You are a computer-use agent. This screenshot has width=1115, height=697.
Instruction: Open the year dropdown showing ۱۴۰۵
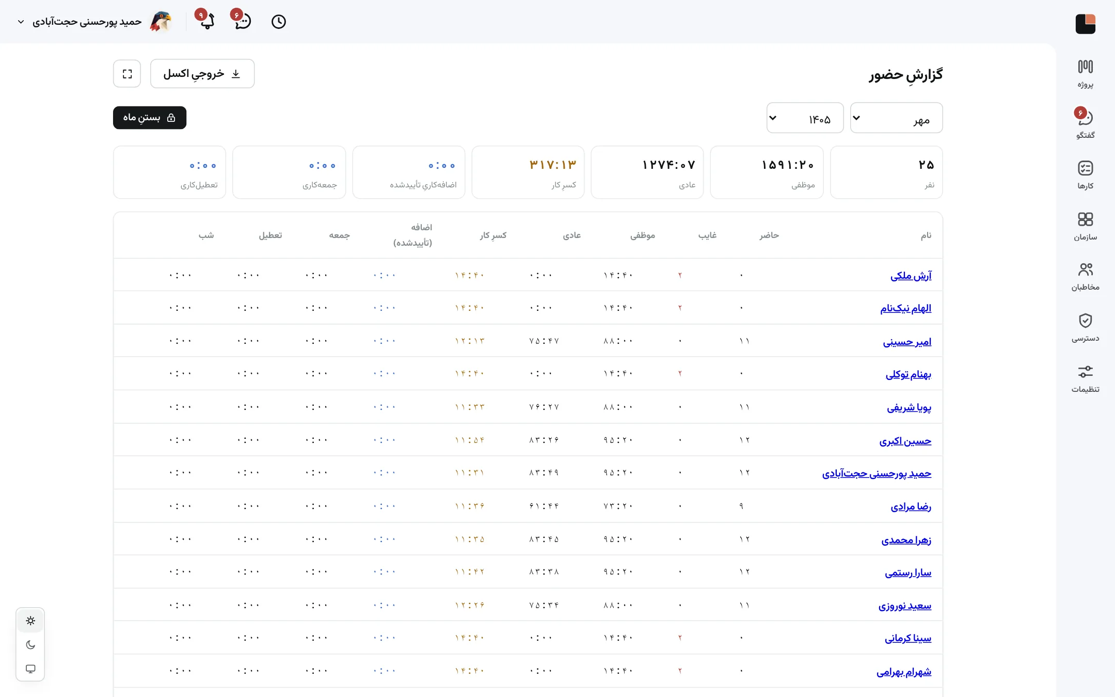click(805, 118)
